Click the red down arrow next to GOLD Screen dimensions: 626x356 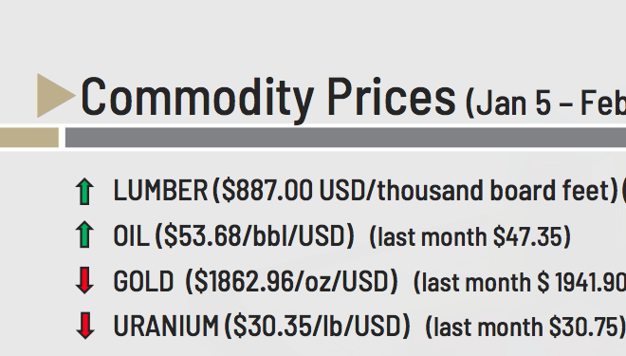(x=84, y=280)
